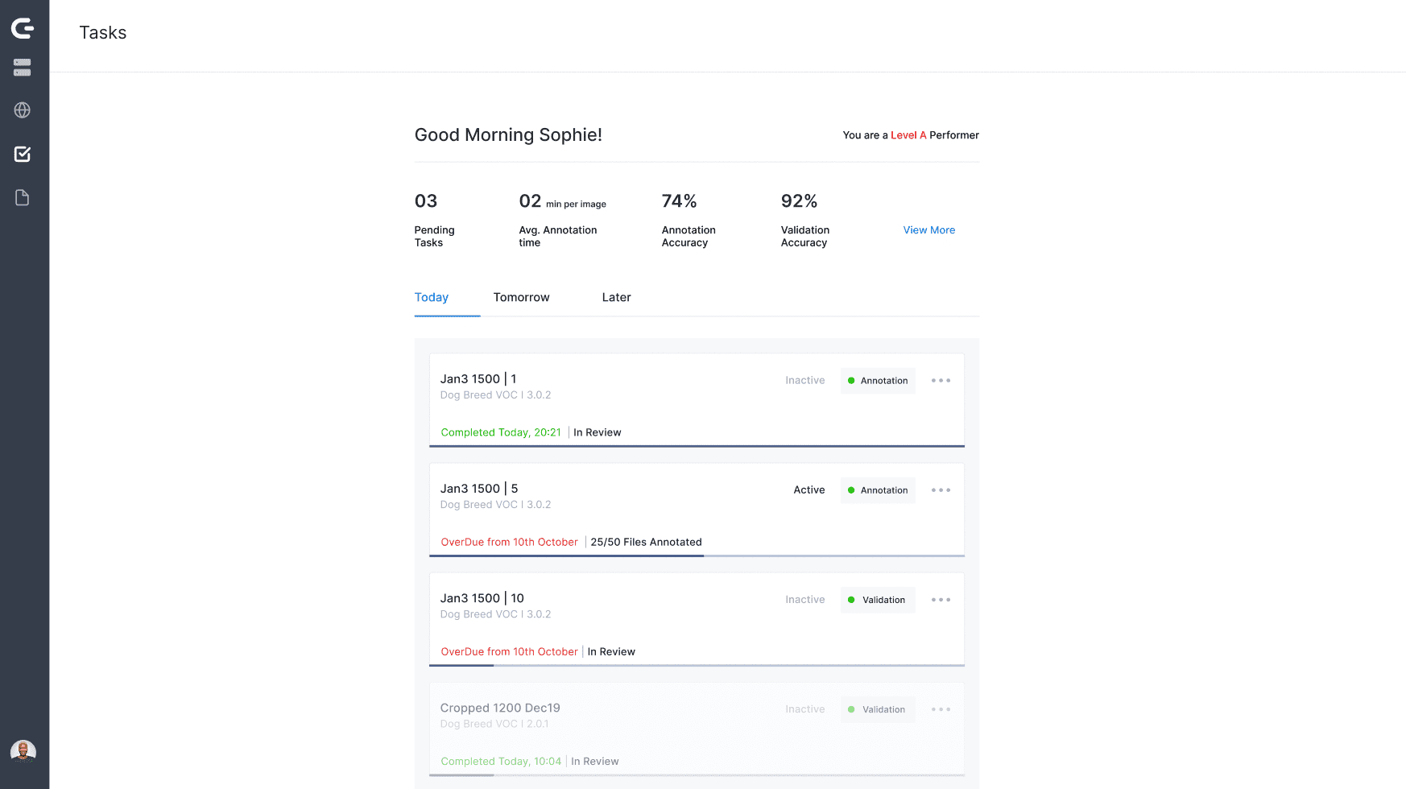Screen dimensions: 1406x789
Task: Switch to the Later tab
Action: pyautogui.click(x=616, y=298)
